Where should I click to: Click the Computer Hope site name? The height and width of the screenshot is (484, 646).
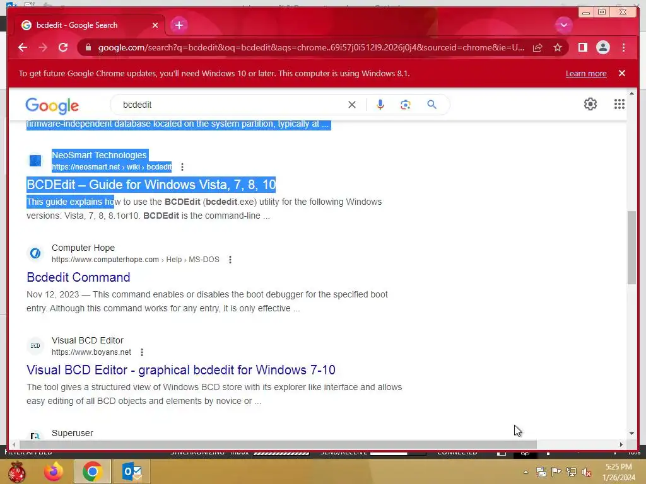pos(83,248)
